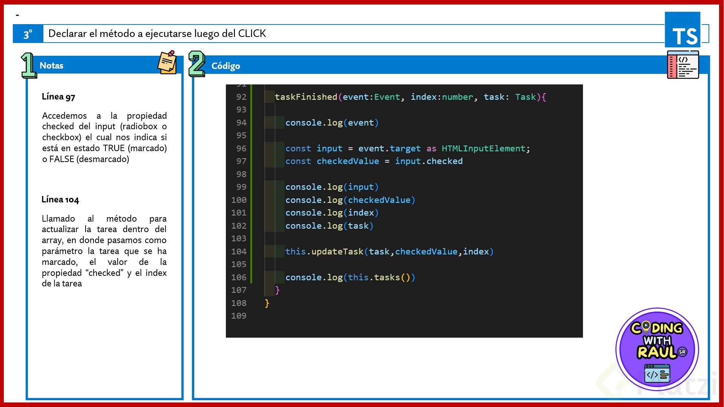Click the 'Línea 97' heading
The width and height of the screenshot is (724, 407).
(x=58, y=97)
